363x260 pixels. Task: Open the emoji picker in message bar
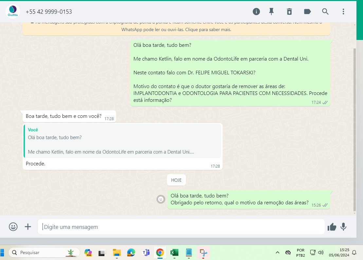point(13,227)
